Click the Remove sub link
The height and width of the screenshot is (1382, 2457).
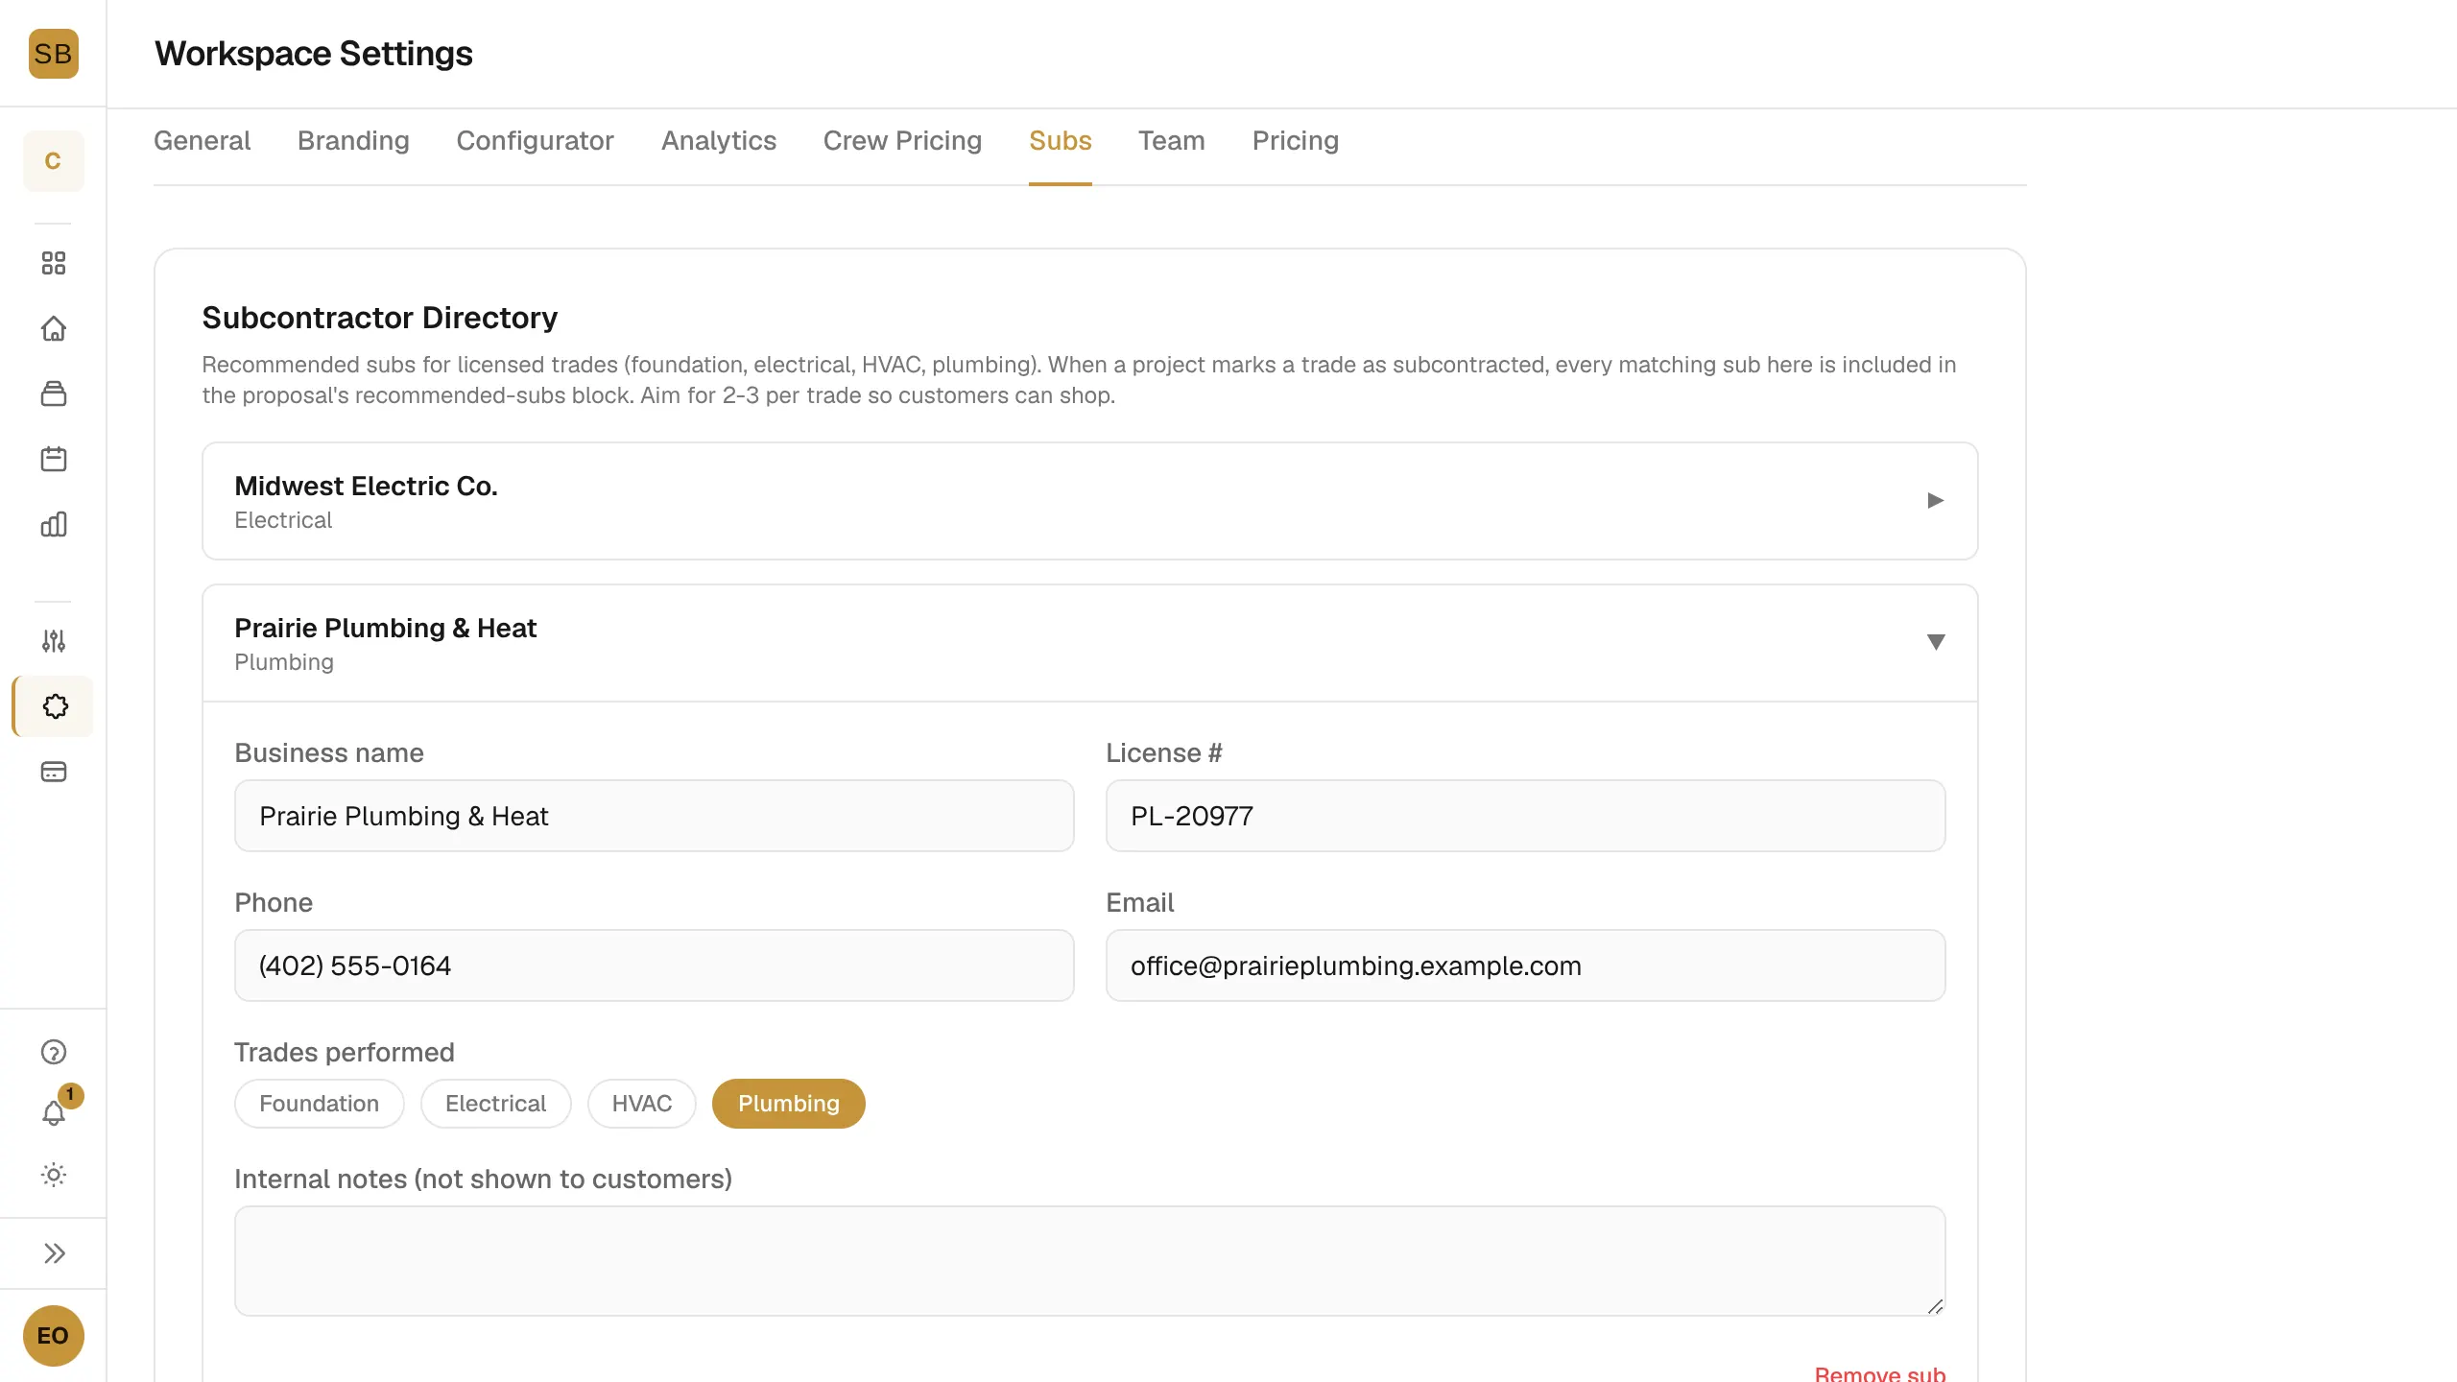pyautogui.click(x=1879, y=1372)
